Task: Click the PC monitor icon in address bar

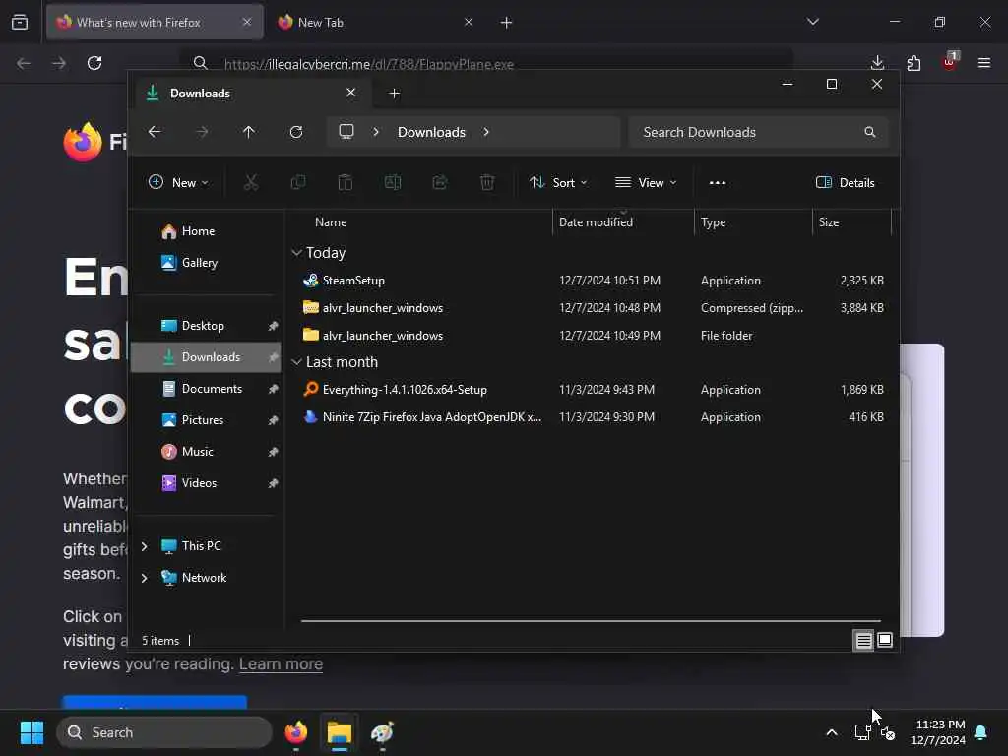Action: (346, 132)
